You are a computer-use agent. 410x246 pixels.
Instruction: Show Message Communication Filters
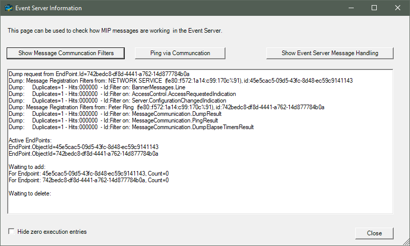coord(65,53)
